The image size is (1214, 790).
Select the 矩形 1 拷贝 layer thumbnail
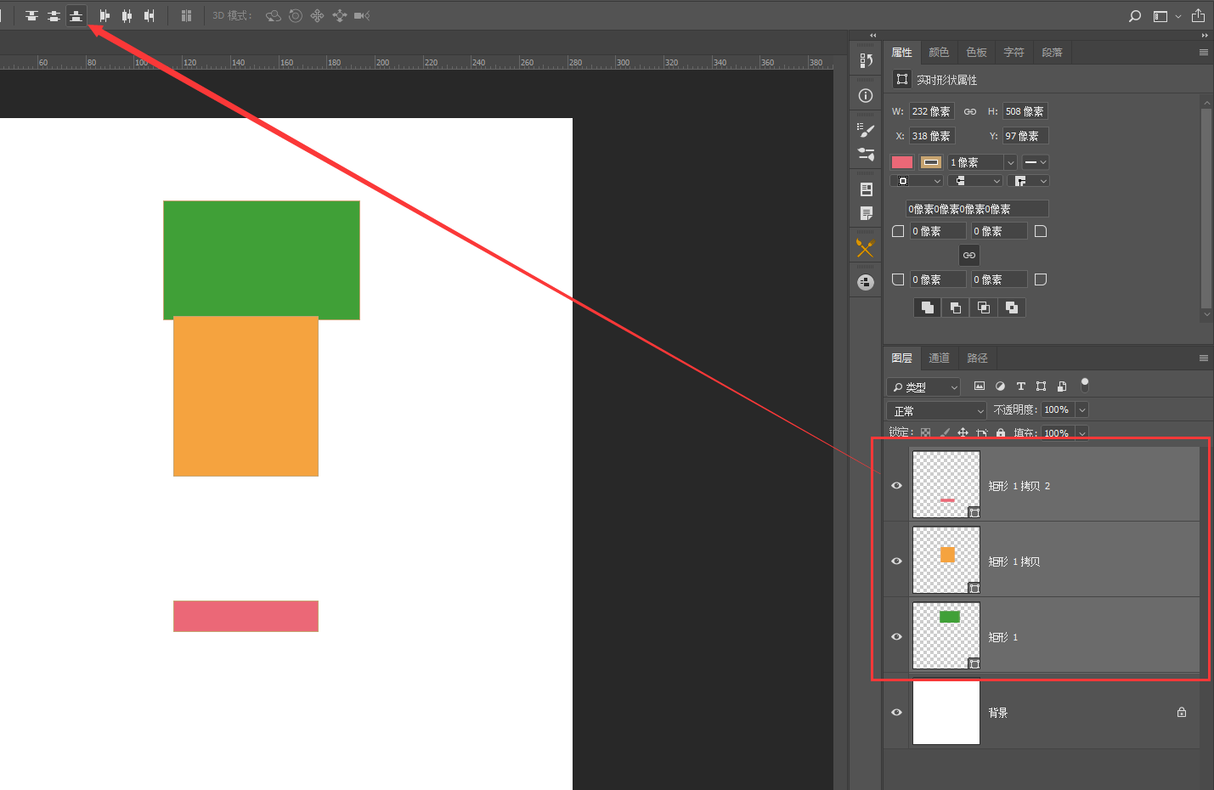pyautogui.click(x=946, y=560)
